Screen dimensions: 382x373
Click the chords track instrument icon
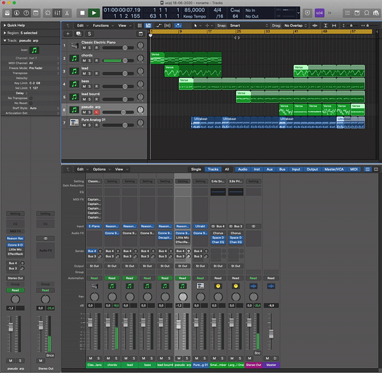click(x=74, y=58)
